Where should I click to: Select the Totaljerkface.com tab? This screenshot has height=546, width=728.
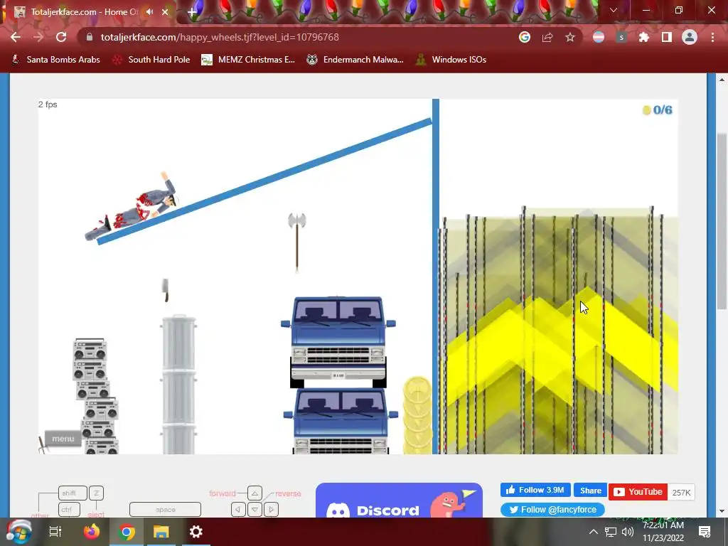(88, 12)
